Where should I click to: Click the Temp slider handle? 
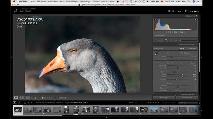coord(171,57)
